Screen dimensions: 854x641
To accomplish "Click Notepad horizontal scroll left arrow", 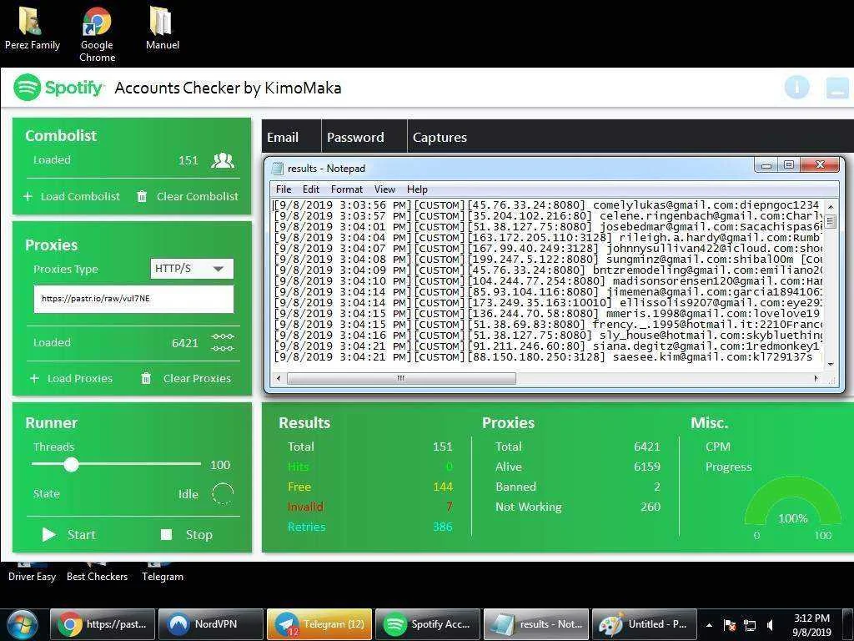I will [x=279, y=378].
